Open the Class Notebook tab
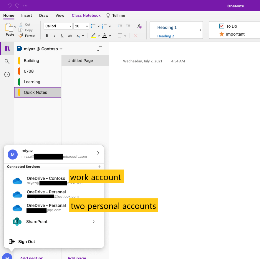Viewport: 260px width, 259px height. point(86,16)
